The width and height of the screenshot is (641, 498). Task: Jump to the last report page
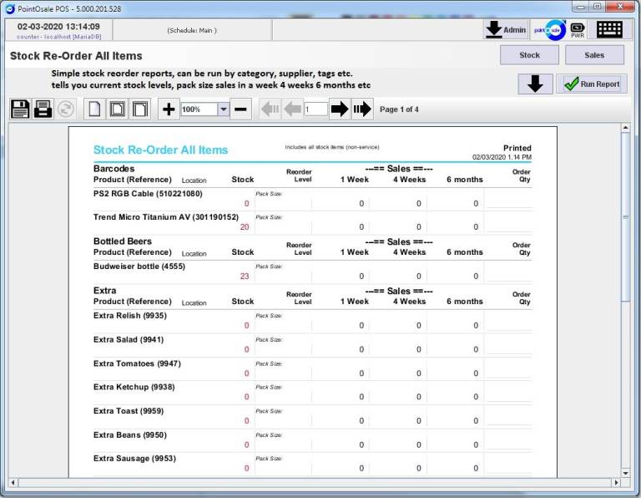pos(361,109)
